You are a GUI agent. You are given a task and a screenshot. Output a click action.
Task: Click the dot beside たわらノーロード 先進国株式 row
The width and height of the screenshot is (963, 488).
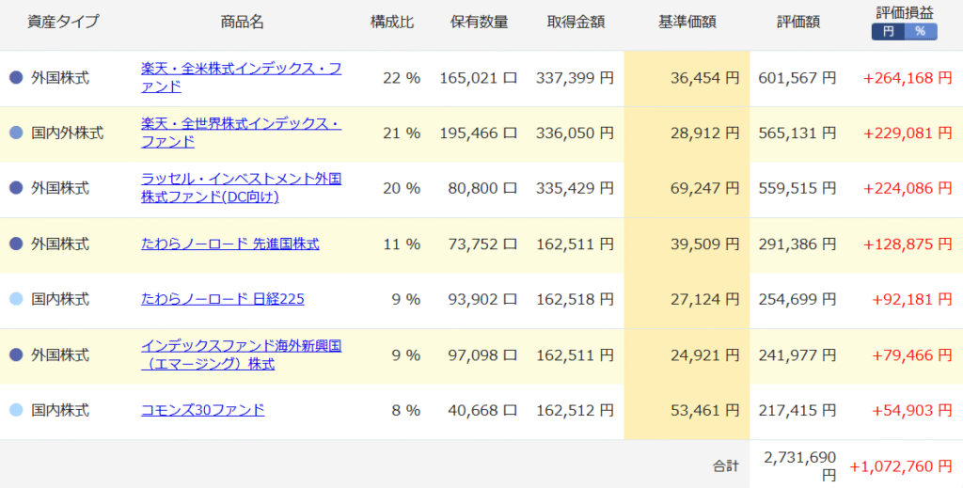coord(15,244)
